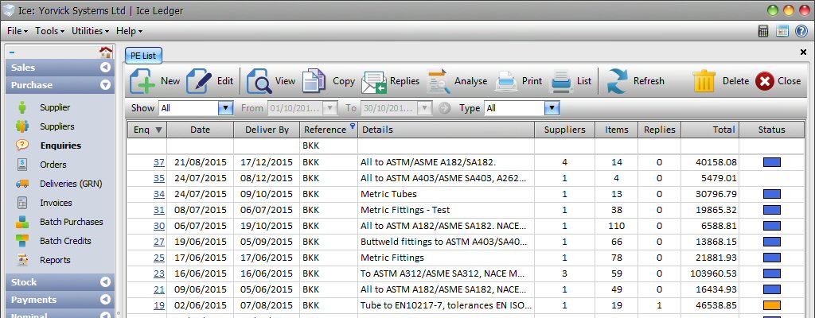Collapse the Purchase section
Viewport: 815px width, 318px height.
pos(106,85)
